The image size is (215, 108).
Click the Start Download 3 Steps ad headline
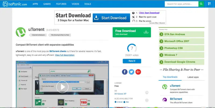pyautogui.click(x=73, y=17)
